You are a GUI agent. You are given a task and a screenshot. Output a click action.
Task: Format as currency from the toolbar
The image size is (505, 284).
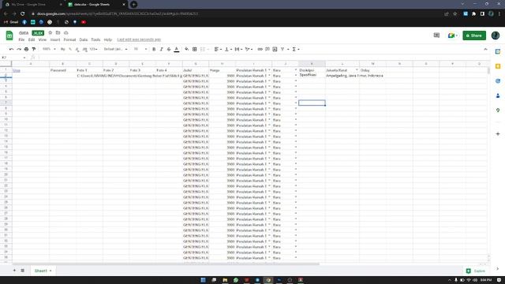pyautogui.click(x=63, y=49)
